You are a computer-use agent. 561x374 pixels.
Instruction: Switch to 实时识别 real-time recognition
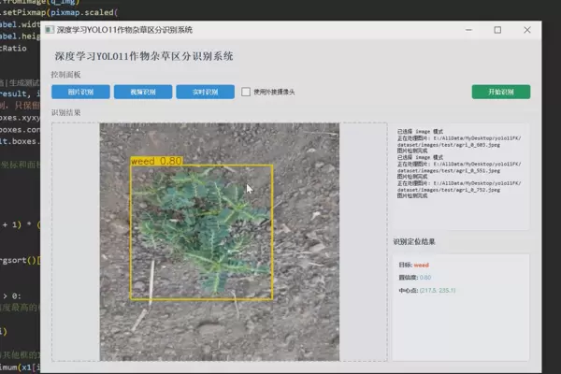click(x=205, y=92)
